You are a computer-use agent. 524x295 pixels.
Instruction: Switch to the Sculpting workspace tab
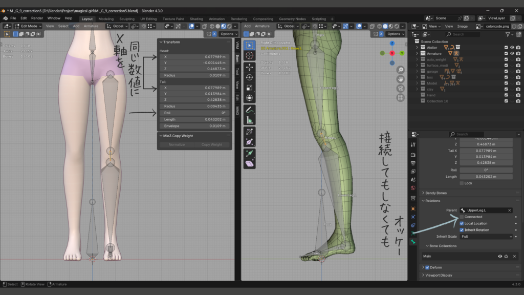click(126, 19)
